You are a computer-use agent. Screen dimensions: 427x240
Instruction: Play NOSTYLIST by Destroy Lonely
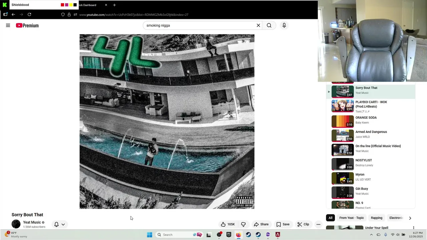point(371,164)
